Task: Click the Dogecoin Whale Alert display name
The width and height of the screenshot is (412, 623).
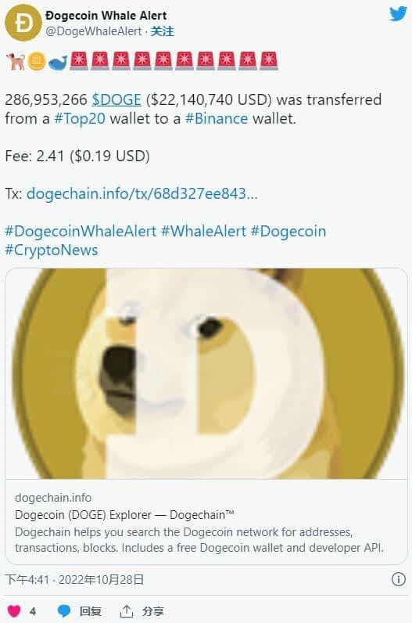Action: coord(106,16)
